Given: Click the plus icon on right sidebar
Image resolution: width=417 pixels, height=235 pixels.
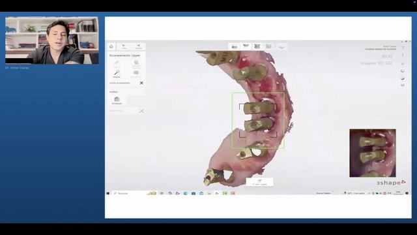Looking at the screenshot, I should [403, 63].
